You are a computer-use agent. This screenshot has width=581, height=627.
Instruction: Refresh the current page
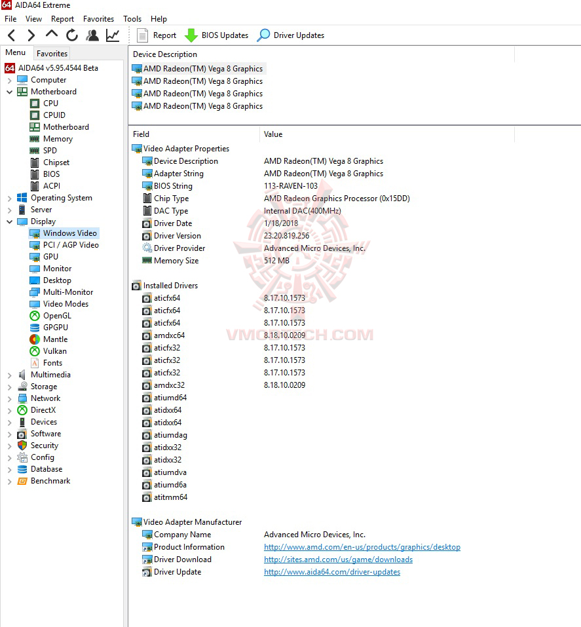coord(72,35)
